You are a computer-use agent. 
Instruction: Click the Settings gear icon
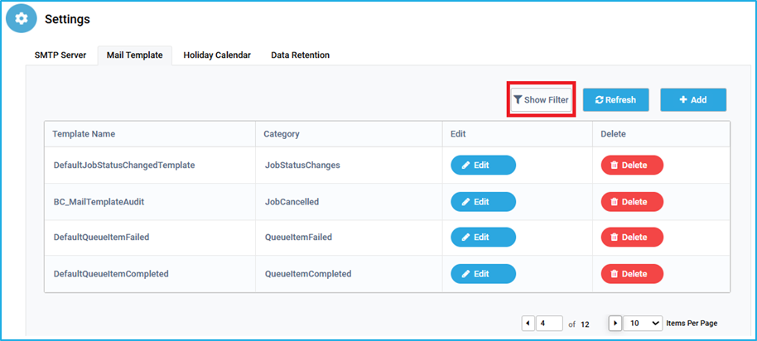pos(22,19)
